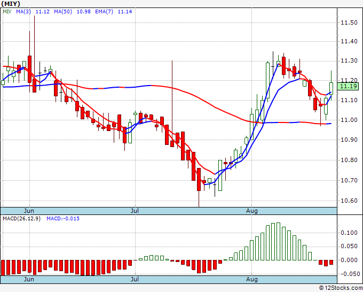Click the 0.050 MACD axis label
Viewport: 363px width, 292px height.
tap(349, 247)
